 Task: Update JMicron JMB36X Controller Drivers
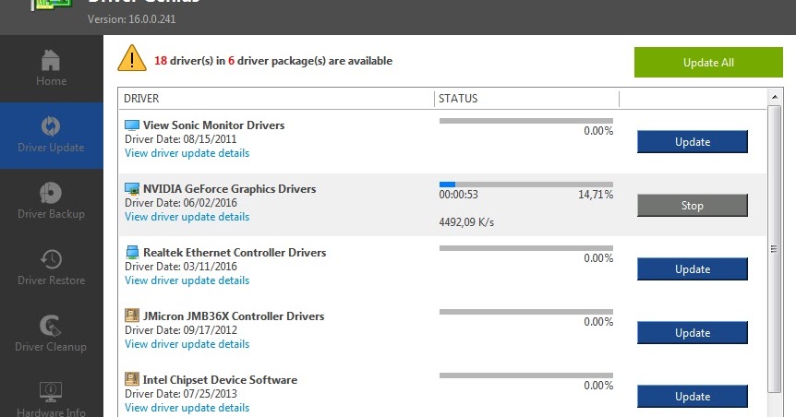point(693,333)
